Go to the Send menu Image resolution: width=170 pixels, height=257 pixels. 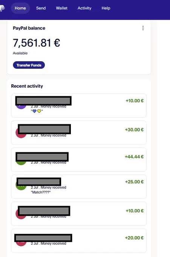coord(41,8)
